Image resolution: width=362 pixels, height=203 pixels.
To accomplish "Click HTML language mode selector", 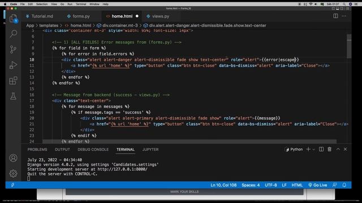I will click(x=297, y=185).
